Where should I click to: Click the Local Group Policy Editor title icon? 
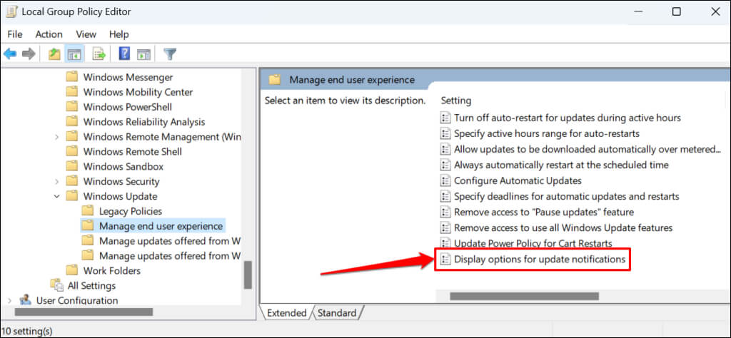click(11, 11)
